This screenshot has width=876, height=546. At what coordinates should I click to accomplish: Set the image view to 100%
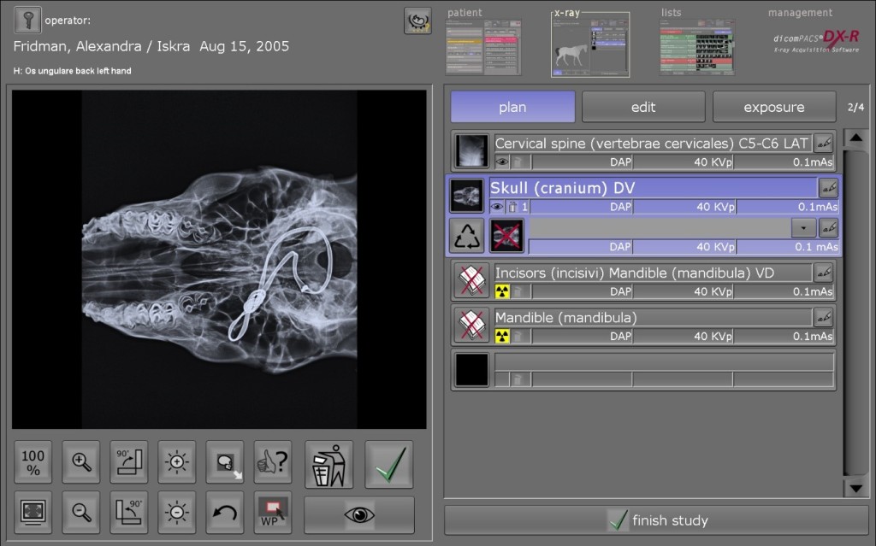(x=33, y=461)
